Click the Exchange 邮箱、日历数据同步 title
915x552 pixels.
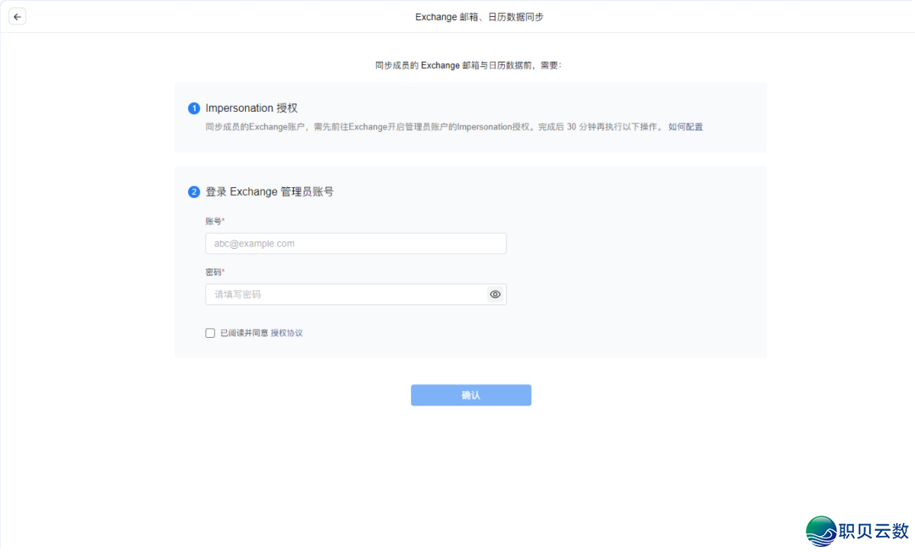480,16
